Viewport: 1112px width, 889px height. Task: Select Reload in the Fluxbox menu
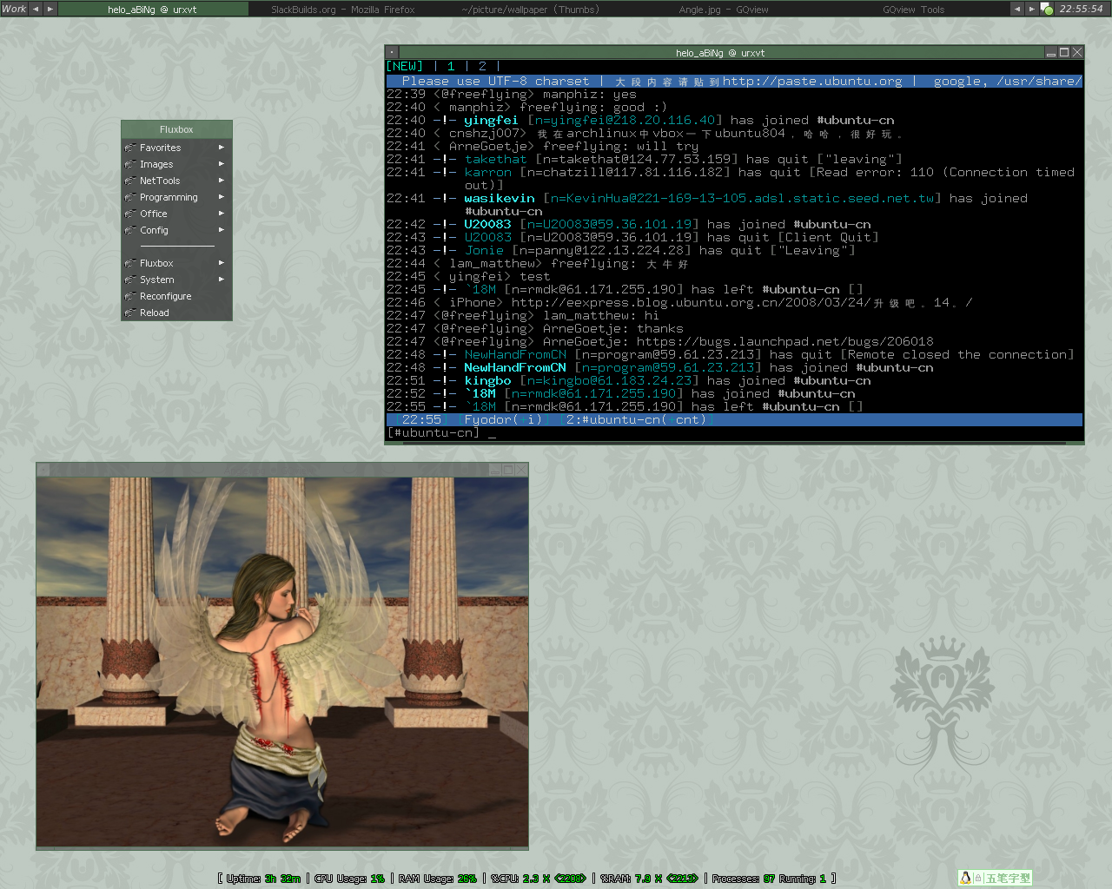click(176, 313)
